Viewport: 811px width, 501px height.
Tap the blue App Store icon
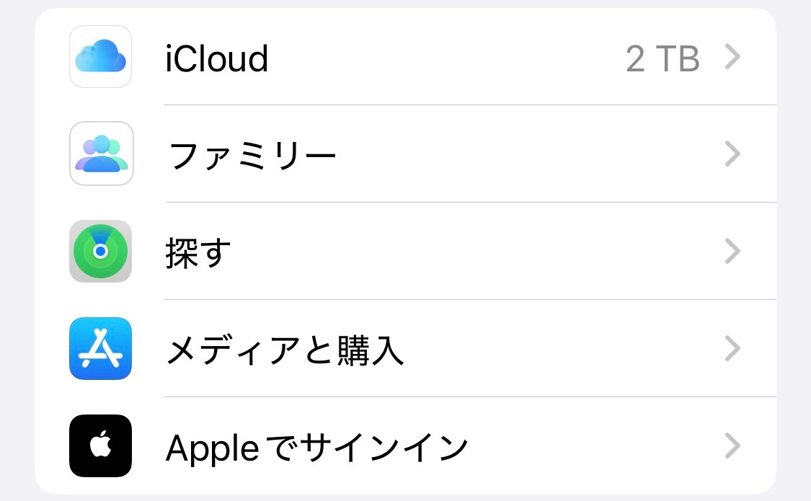tap(100, 348)
